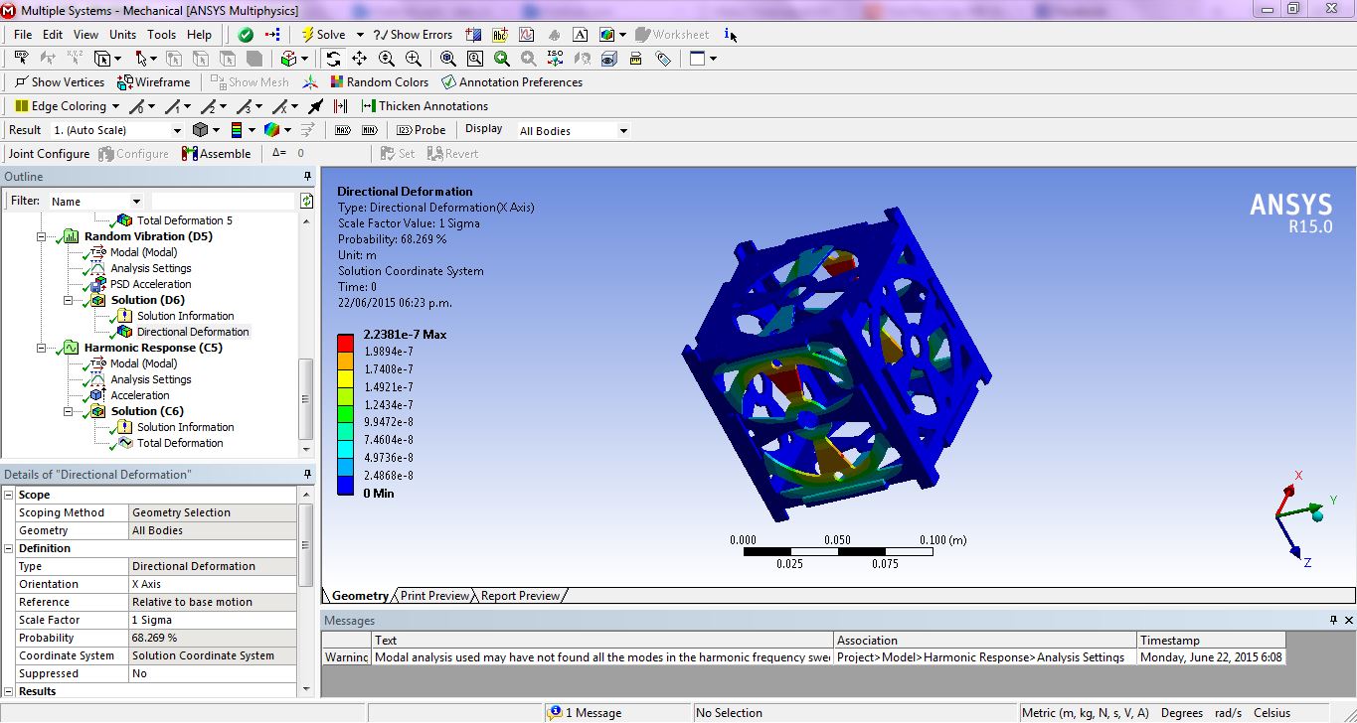1357x723 pixels.
Task: Open the Tools menu
Action: [x=161, y=35]
